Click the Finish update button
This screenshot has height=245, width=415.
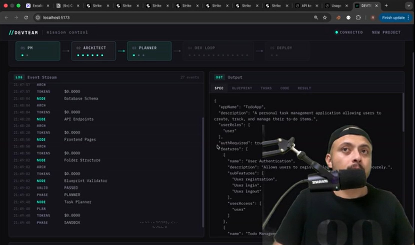pos(393,18)
